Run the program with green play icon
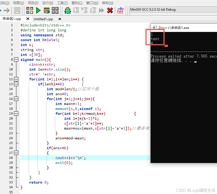 pos(38,10)
